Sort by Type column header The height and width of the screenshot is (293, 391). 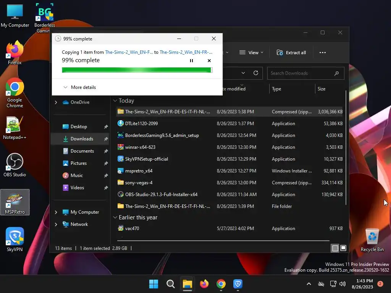pos(292,89)
